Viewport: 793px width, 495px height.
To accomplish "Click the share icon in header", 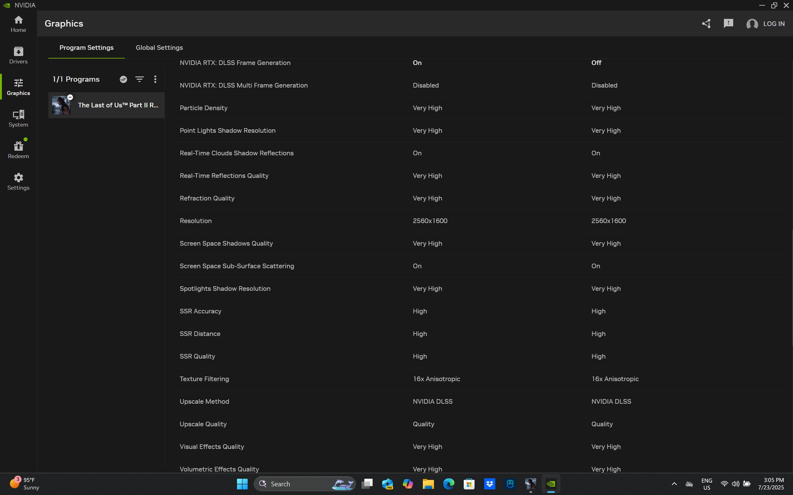I will click(706, 24).
